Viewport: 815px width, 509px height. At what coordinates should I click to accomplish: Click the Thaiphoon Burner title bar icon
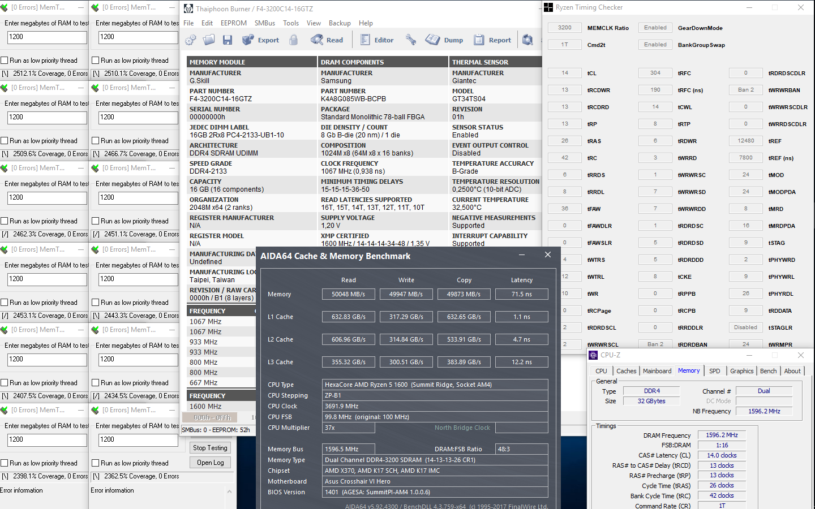(188, 8)
